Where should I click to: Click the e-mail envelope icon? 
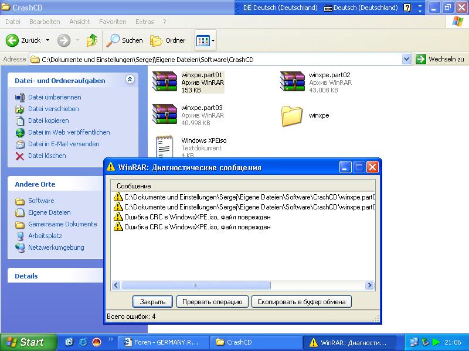[20, 144]
